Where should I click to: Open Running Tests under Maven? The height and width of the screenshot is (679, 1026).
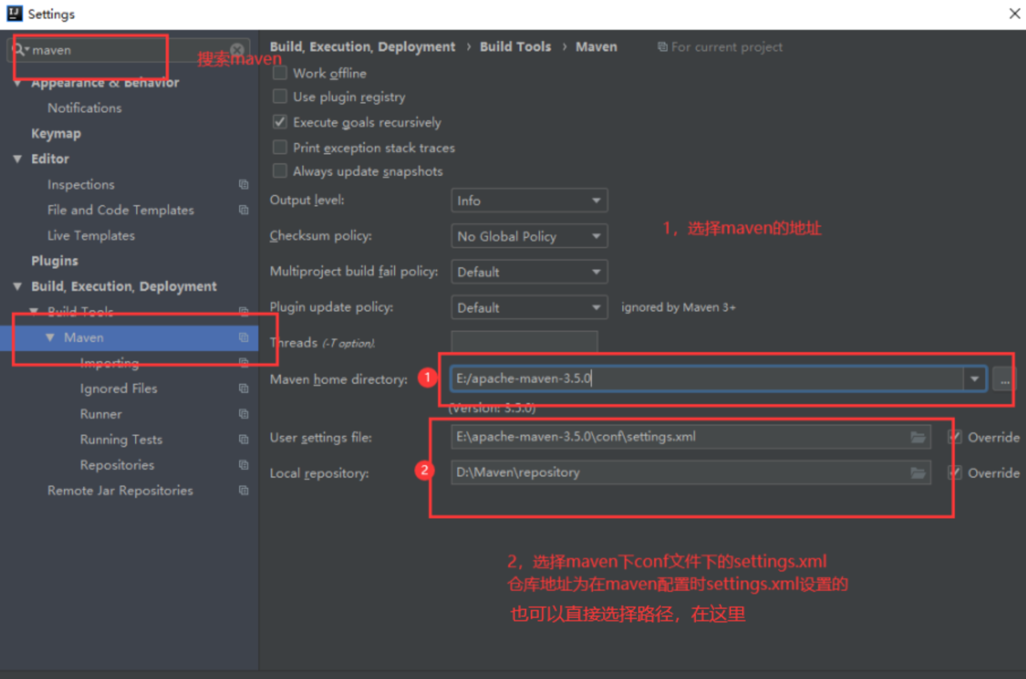pos(121,439)
